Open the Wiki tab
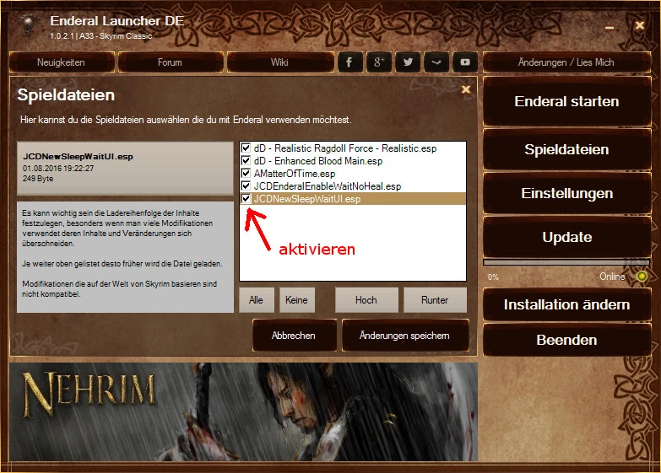661x473 pixels. [279, 62]
